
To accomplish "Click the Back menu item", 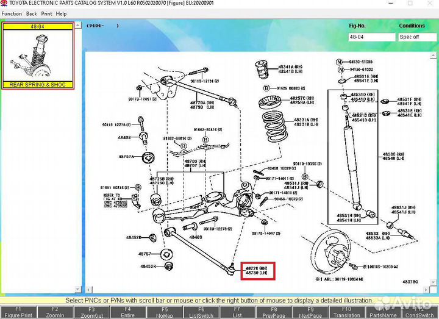I will [31, 13].
